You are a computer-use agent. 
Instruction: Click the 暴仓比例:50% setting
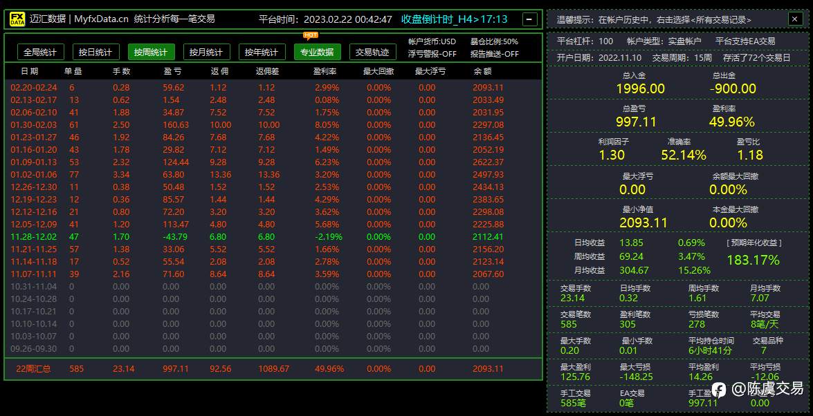tap(494, 42)
